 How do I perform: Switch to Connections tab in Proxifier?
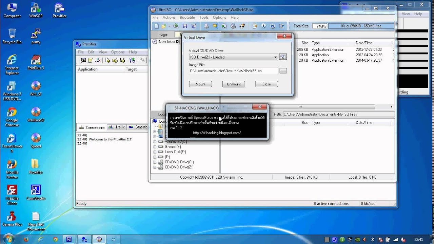click(92, 127)
